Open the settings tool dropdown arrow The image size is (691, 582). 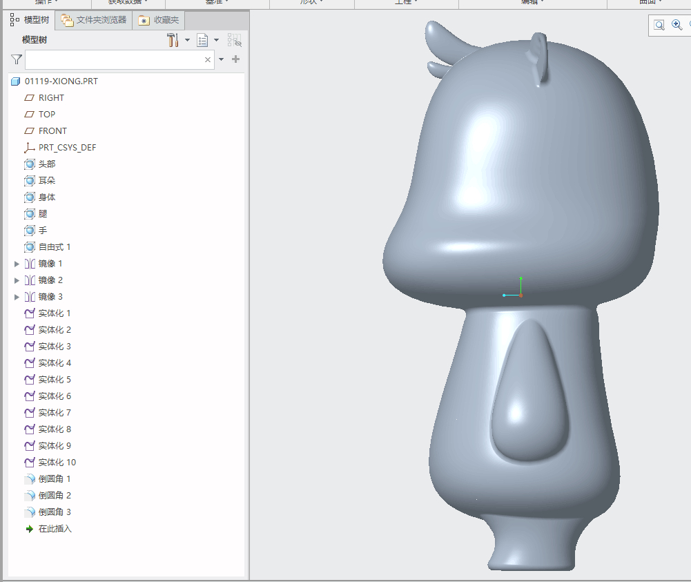[187, 40]
